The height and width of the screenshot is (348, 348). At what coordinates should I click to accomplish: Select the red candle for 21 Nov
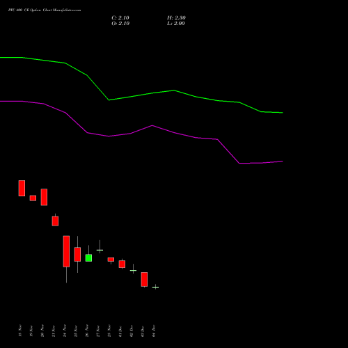(55, 221)
